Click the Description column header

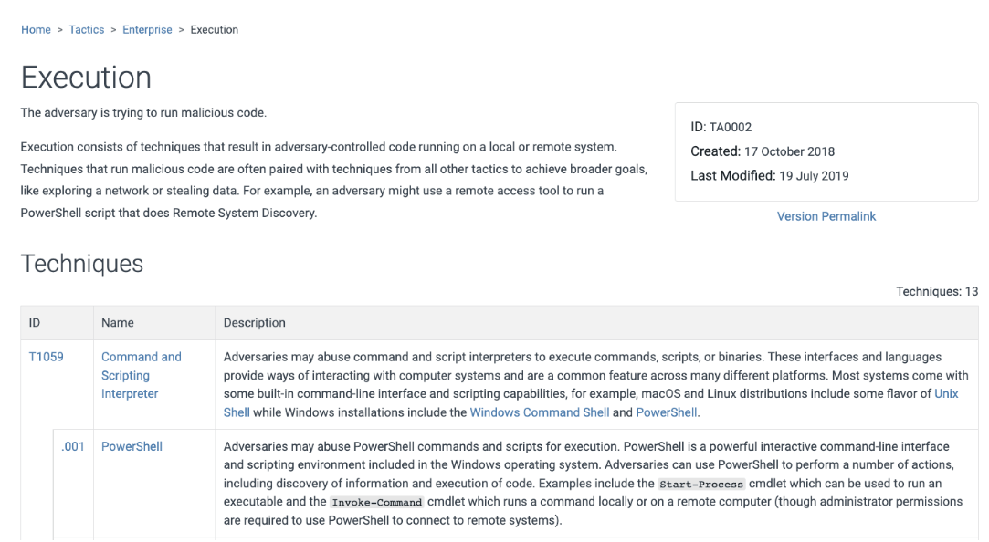click(254, 322)
